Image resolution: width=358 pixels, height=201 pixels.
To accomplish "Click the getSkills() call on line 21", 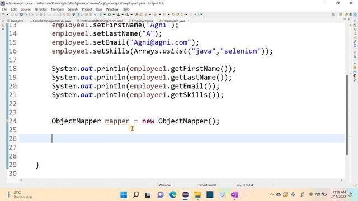I will click(x=193, y=95).
